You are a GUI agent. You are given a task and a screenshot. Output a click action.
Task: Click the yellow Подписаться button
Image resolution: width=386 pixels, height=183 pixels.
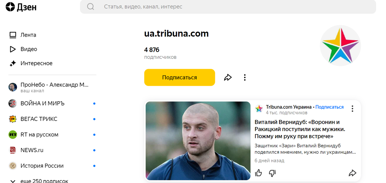pos(179,78)
